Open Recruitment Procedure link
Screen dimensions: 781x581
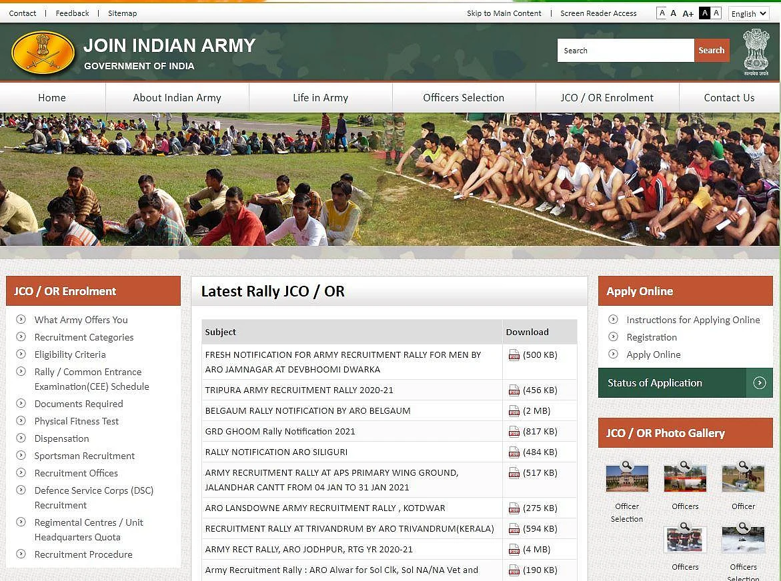(x=83, y=554)
